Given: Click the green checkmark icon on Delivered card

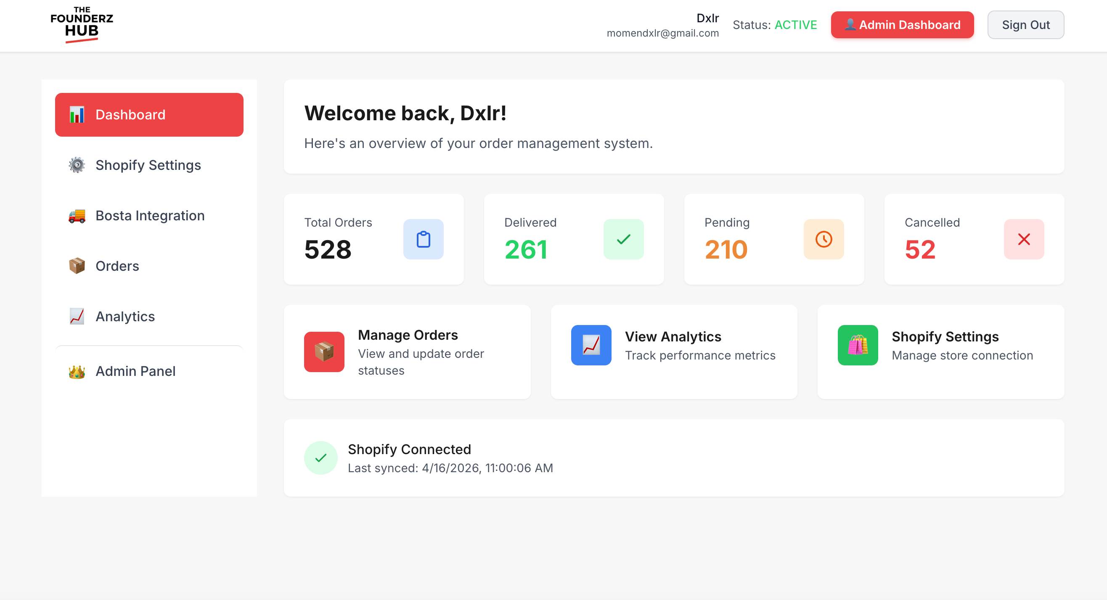Looking at the screenshot, I should point(624,239).
